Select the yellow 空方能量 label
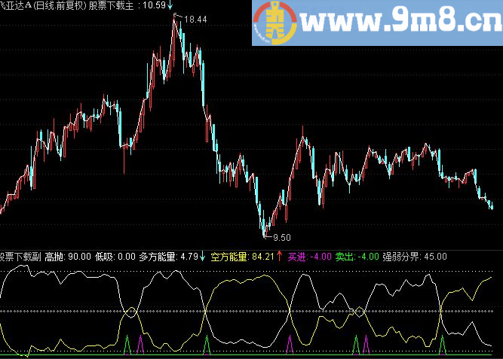 229,257
